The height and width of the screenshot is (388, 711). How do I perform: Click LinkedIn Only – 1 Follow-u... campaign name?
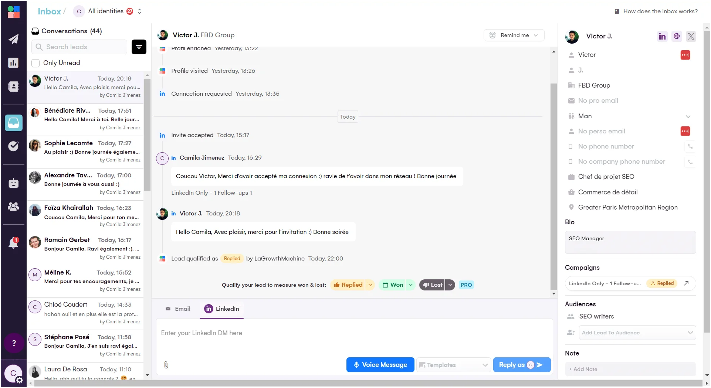click(x=605, y=283)
